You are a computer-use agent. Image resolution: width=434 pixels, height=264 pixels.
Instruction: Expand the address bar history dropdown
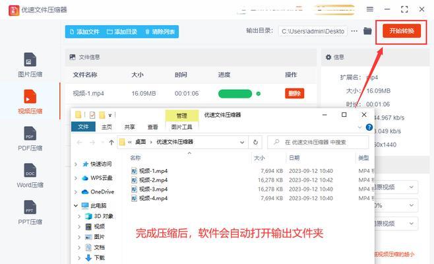pyautogui.click(x=242, y=143)
